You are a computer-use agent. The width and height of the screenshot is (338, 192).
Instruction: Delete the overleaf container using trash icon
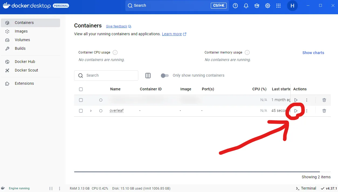coord(324,111)
